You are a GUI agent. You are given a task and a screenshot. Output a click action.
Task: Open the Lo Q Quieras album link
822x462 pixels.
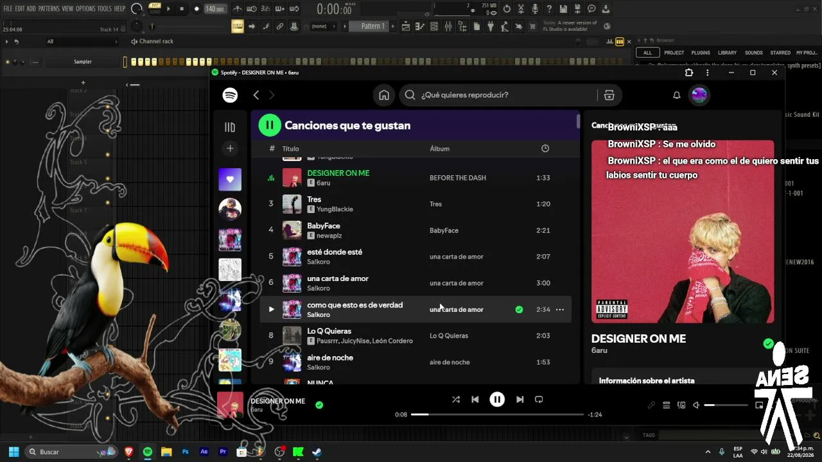(449, 336)
